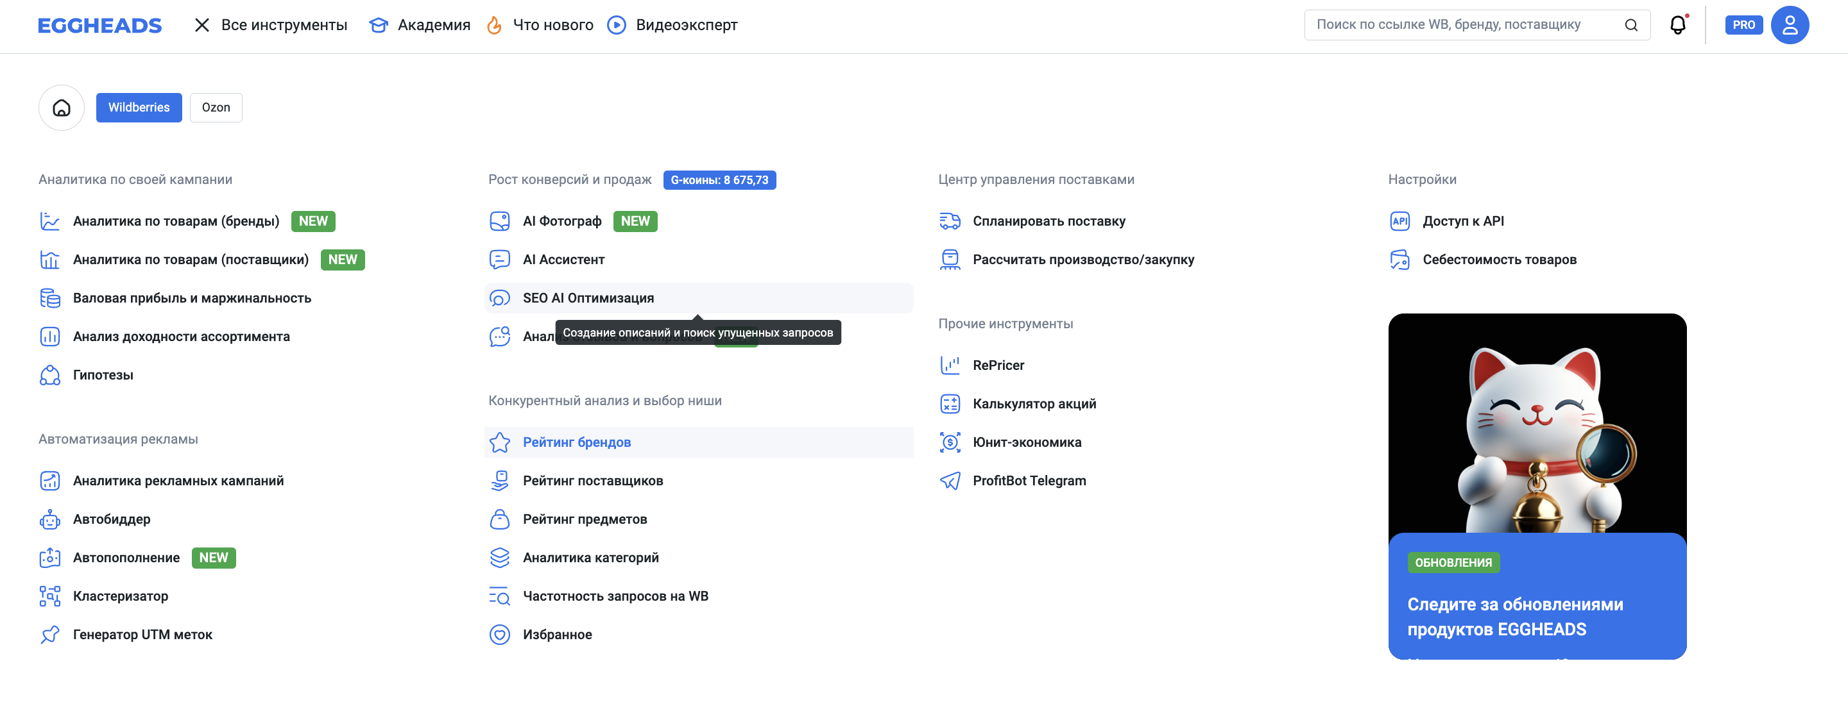The width and height of the screenshot is (1848, 727).
Task: Open Автопополнение tool
Action: (x=126, y=558)
